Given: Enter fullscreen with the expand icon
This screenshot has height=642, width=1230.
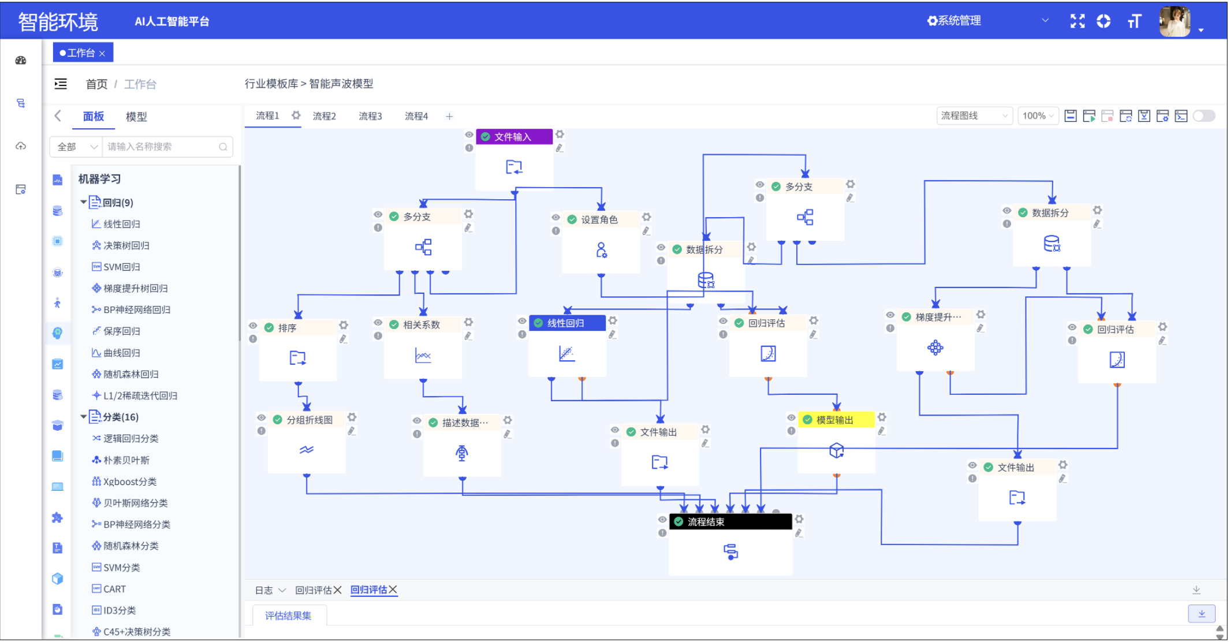Looking at the screenshot, I should coord(1077,21).
